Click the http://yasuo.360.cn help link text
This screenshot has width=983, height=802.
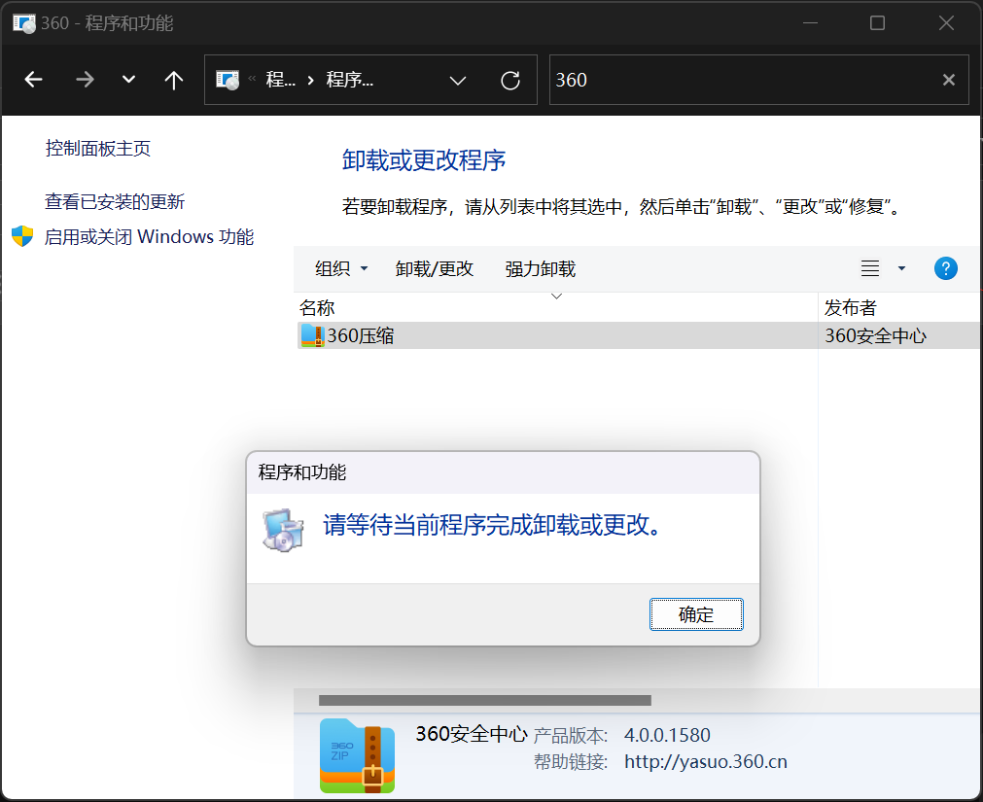[x=705, y=761]
